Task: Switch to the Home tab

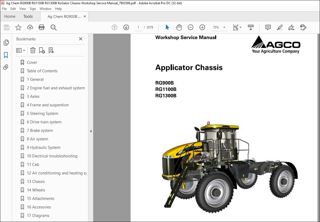Action: coord(10,16)
